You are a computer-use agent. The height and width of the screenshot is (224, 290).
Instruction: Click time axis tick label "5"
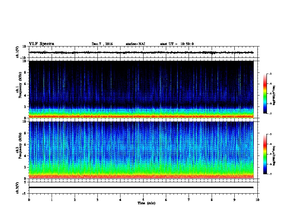click(x=143, y=199)
